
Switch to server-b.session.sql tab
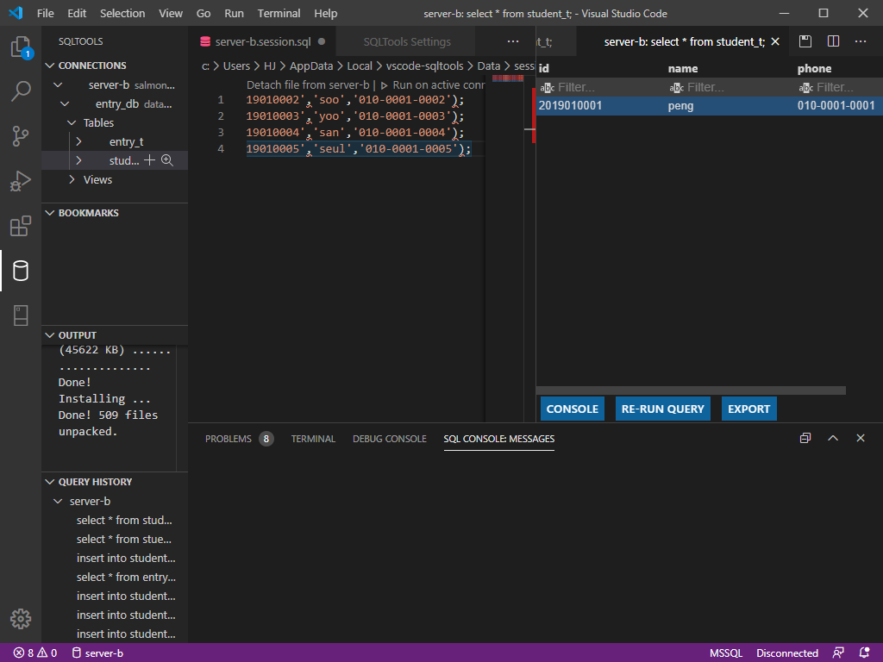(x=262, y=41)
